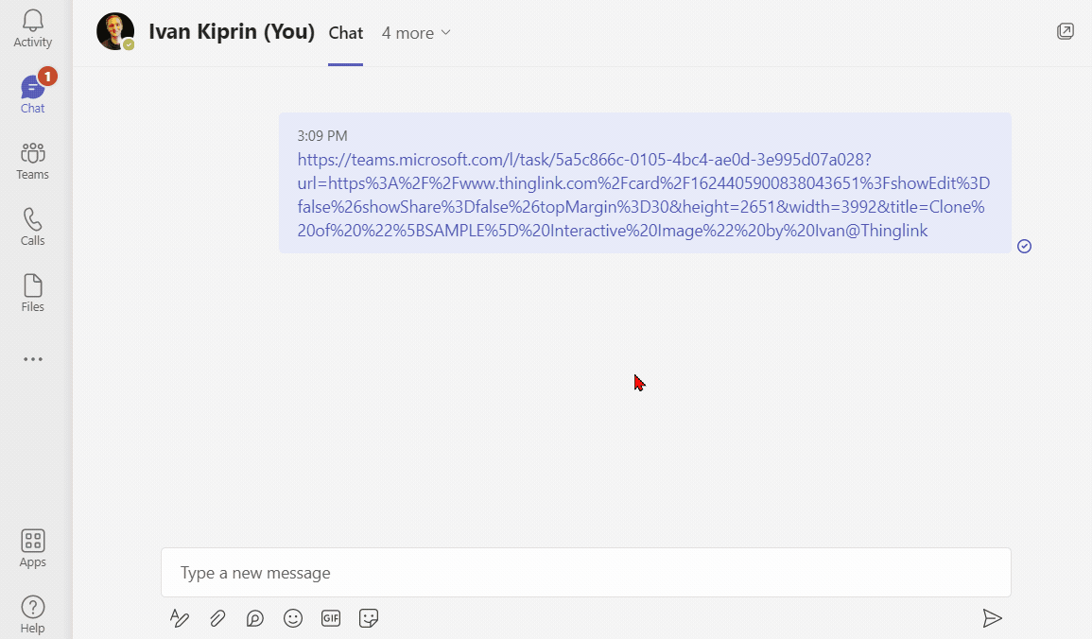Switch to the Teams section in the sidebar
1092x639 pixels.
click(x=32, y=159)
